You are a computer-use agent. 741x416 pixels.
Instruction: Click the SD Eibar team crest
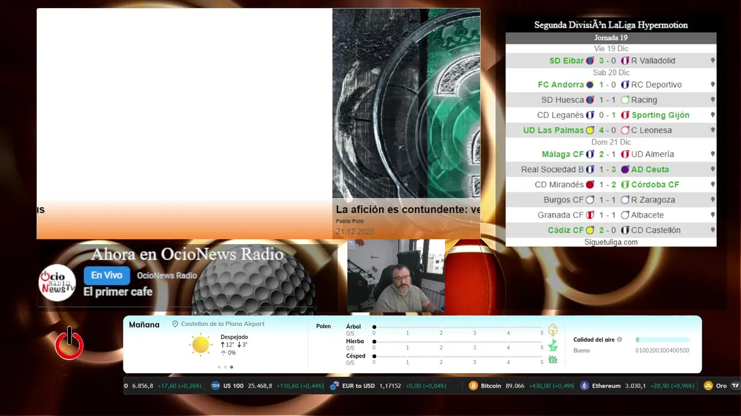pyautogui.click(x=590, y=61)
